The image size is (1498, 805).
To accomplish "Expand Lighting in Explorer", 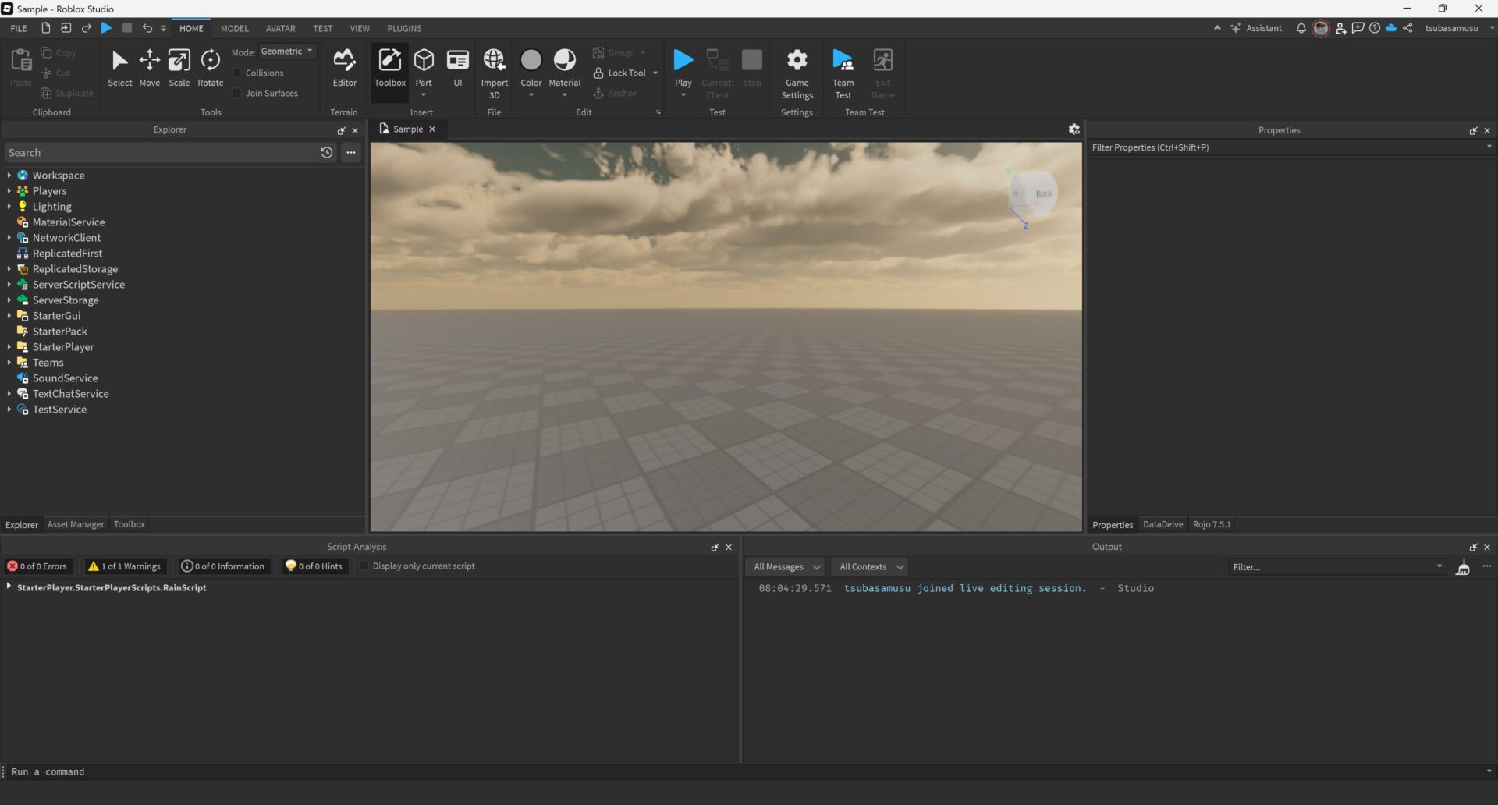I will 9,207.
